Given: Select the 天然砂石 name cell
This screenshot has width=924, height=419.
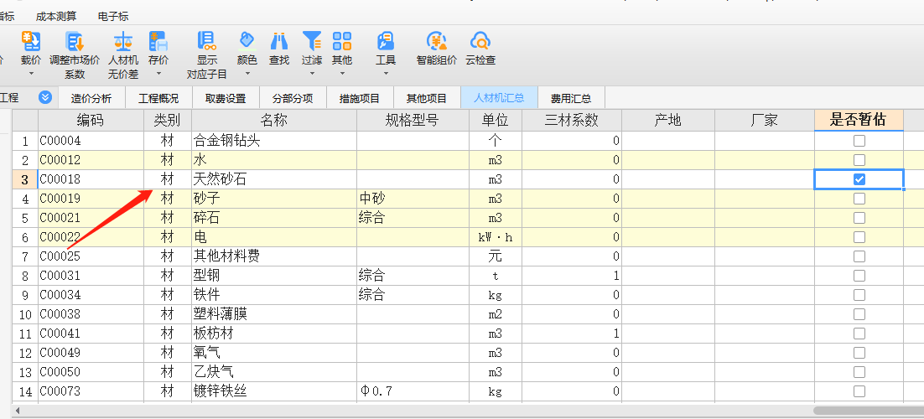Looking at the screenshot, I should pyautogui.click(x=274, y=179).
